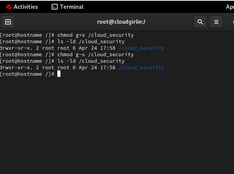Click the root@cloudgirlie:/ window title

[121, 22]
